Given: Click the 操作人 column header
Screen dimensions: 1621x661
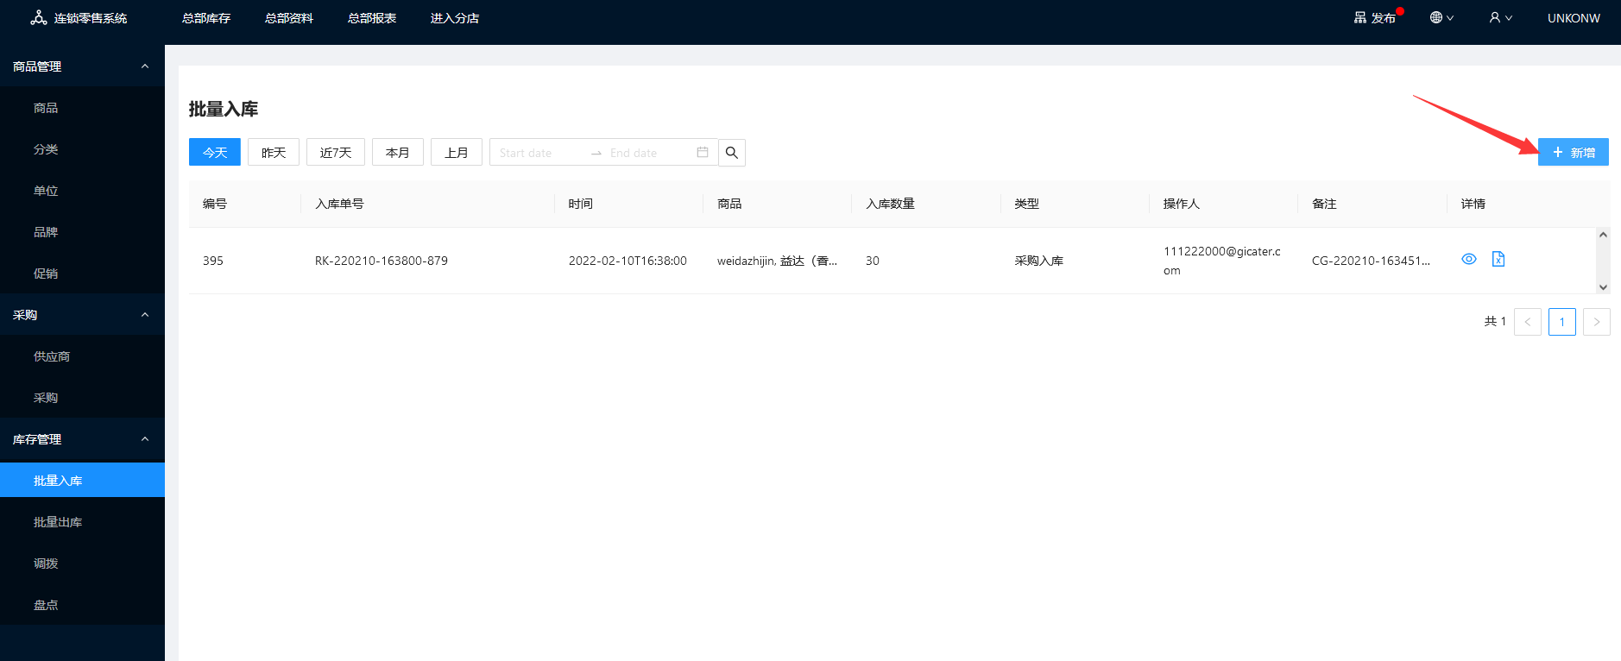Looking at the screenshot, I should (1182, 204).
